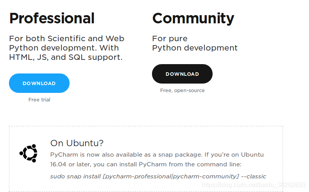309x192 pixels.
Task: Click "pycharm-professional" in the snap command
Action: click(138, 176)
